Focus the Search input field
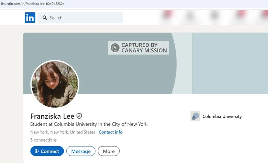The width and height of the screenshot is (268, 163). coord(80,17)
